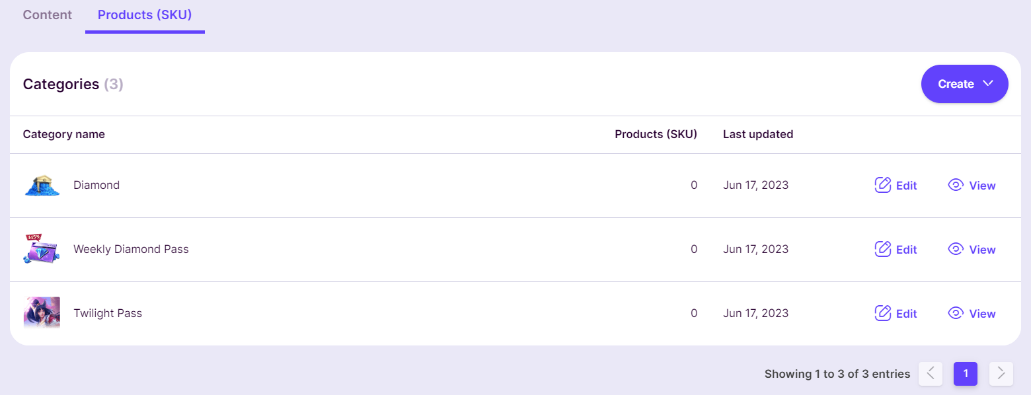Click the Edit pencil icon for Weekly Diamond Pass
The image size is (1031, 395).
pos(883,249)
